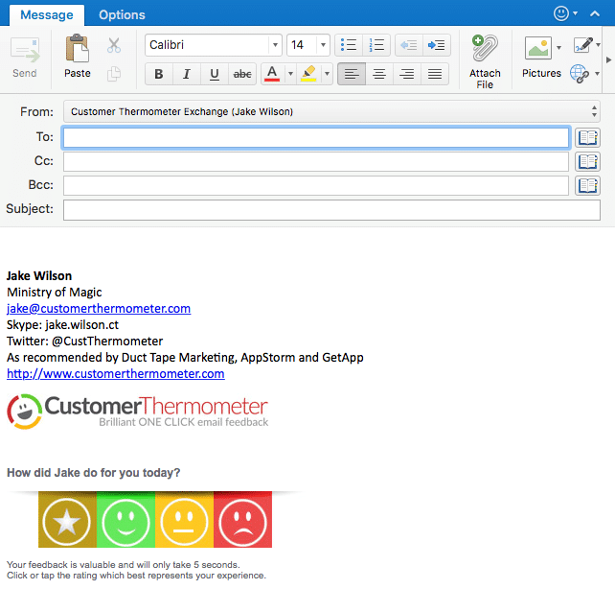The height and width of the screenshot is (589, 615).
Task: Click the Twitter: @CustThermometer line
Action: 84,341
